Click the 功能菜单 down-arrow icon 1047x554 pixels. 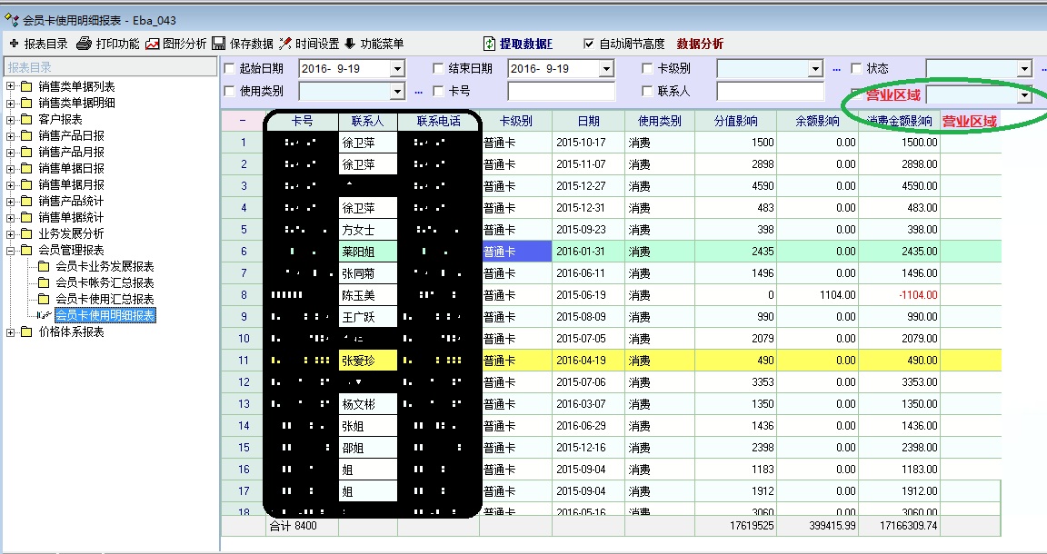click(x=350, y=44)
